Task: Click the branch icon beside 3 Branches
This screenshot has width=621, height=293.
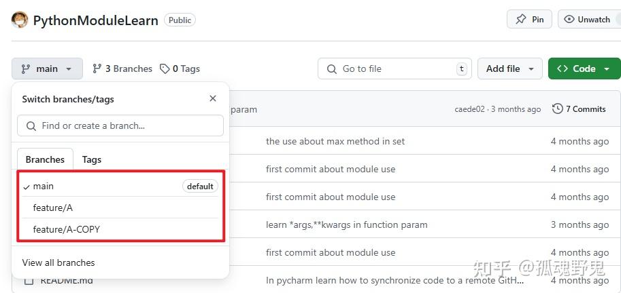Action: 97,69
